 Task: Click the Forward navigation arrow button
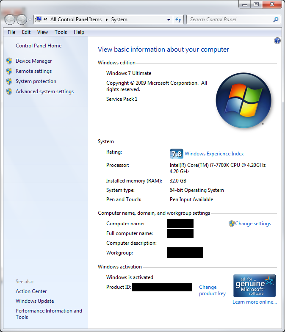point(22,19)
